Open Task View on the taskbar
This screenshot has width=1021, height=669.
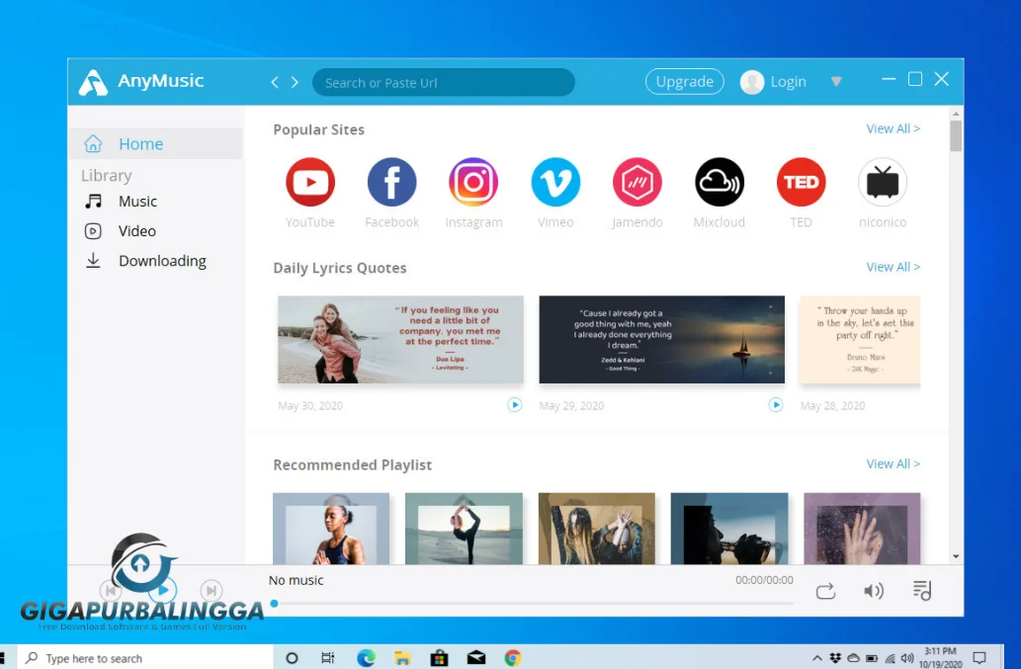click(327, 658)
